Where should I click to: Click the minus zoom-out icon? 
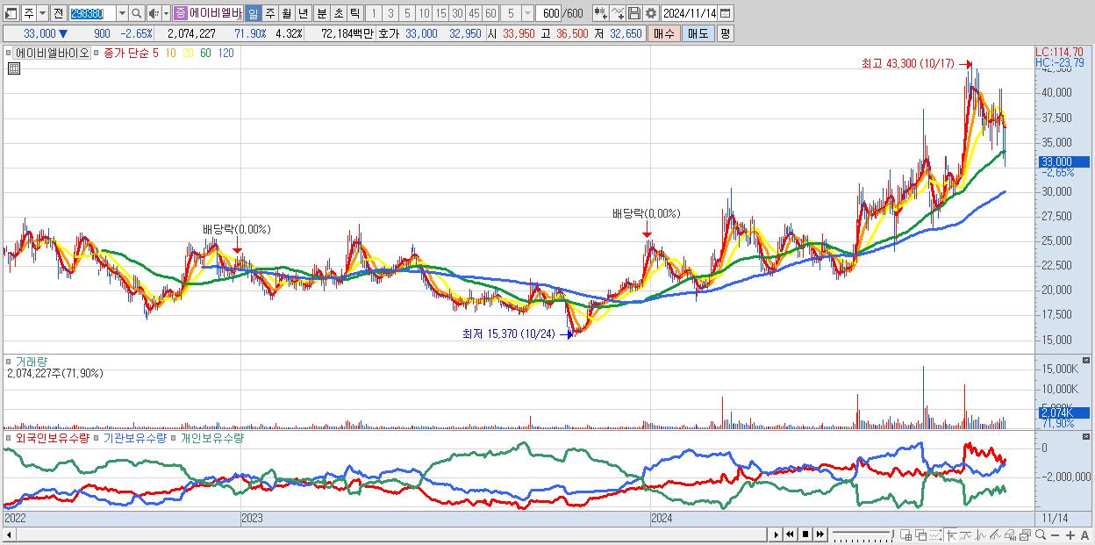tap(1056, 534)
